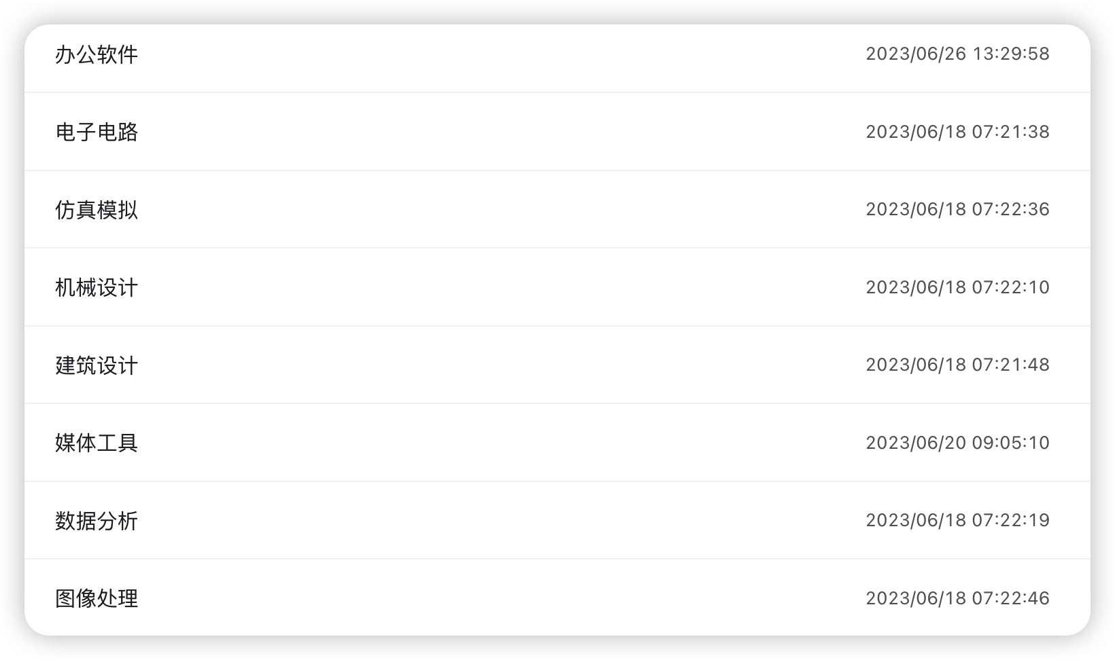Viewport: 1115px width, 660px height.
Task: Choose the 机械设计 list item
Action: click(x=97, y=287)
